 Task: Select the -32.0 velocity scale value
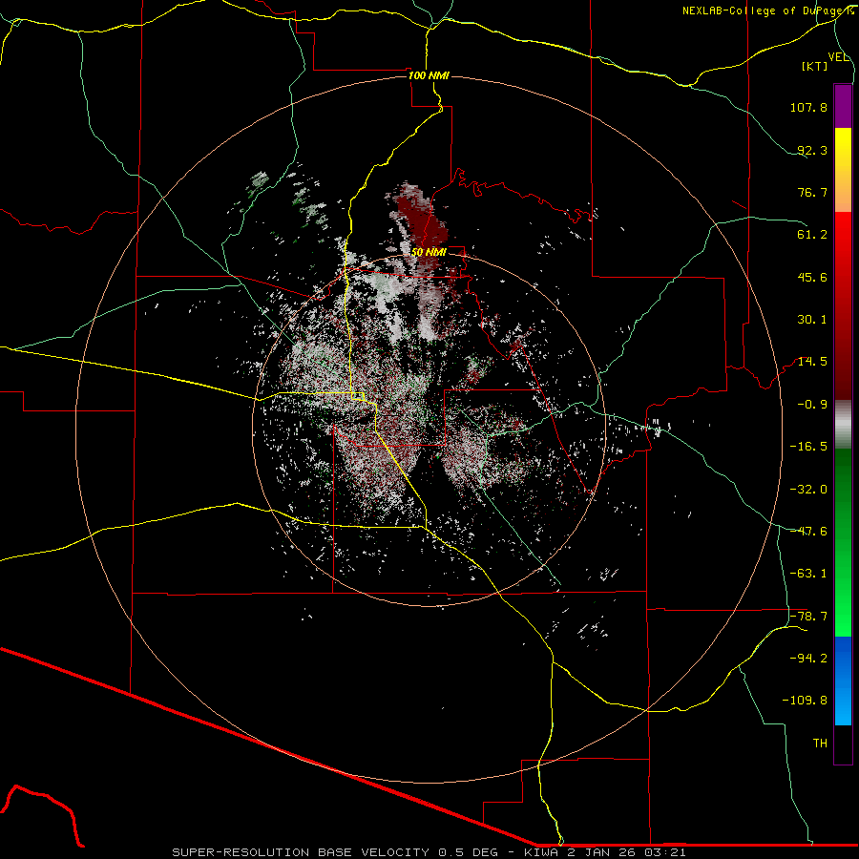click(x=808, y=490)
